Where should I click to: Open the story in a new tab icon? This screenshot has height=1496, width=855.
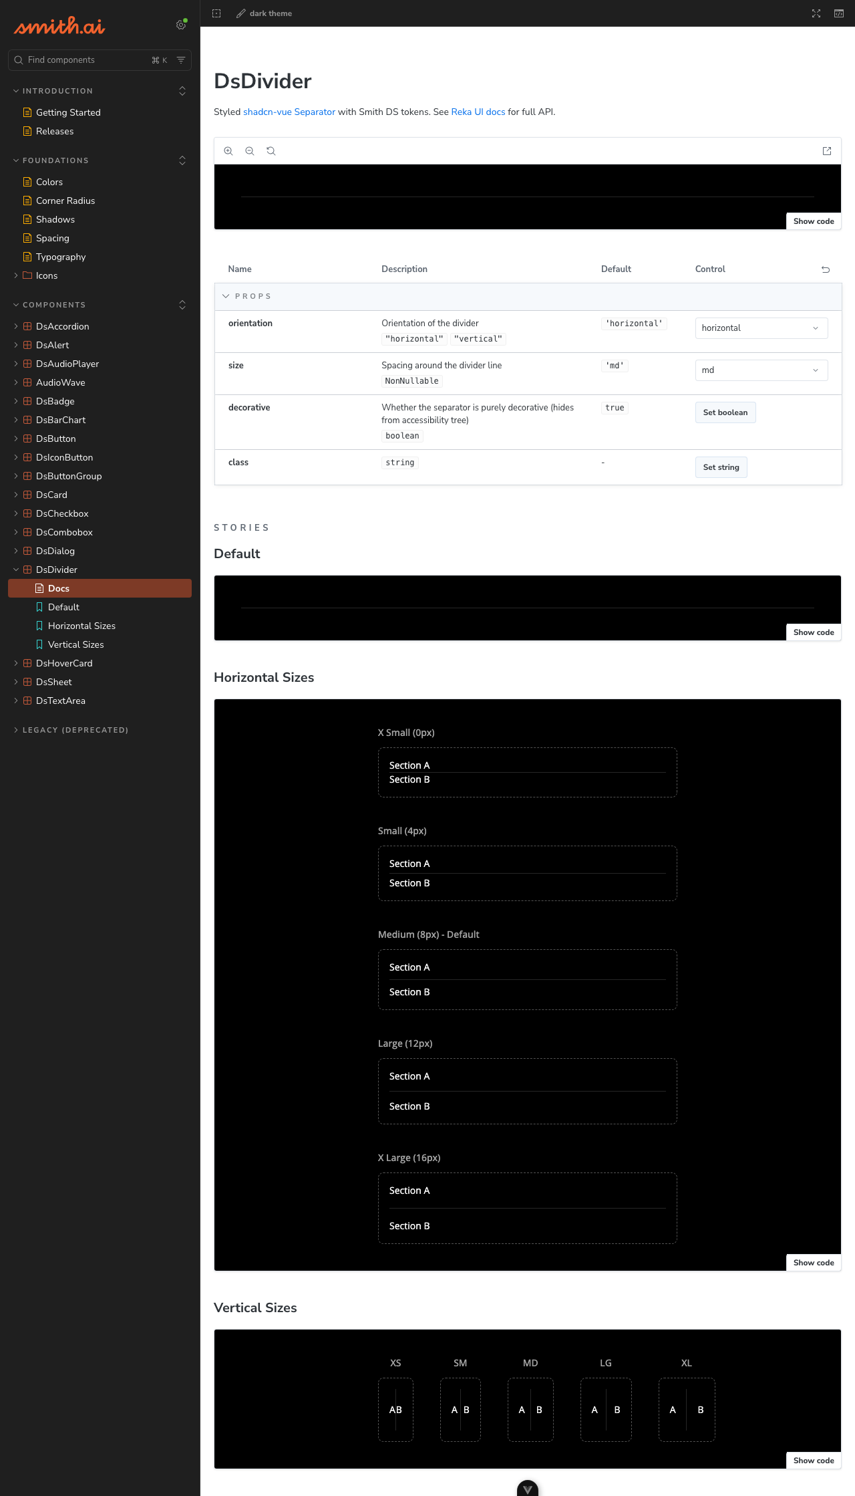pos(827,151)
